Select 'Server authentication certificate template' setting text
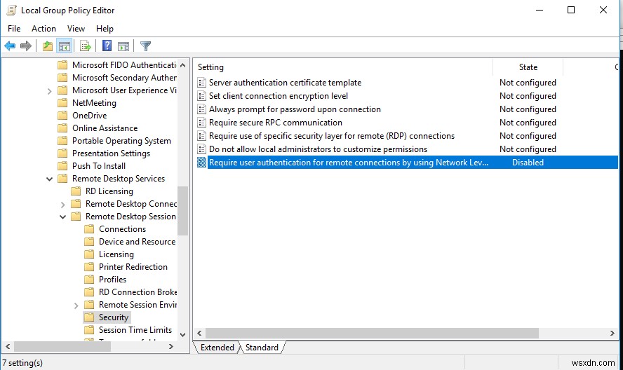The image size is (623, 370). tap(285, 83)
